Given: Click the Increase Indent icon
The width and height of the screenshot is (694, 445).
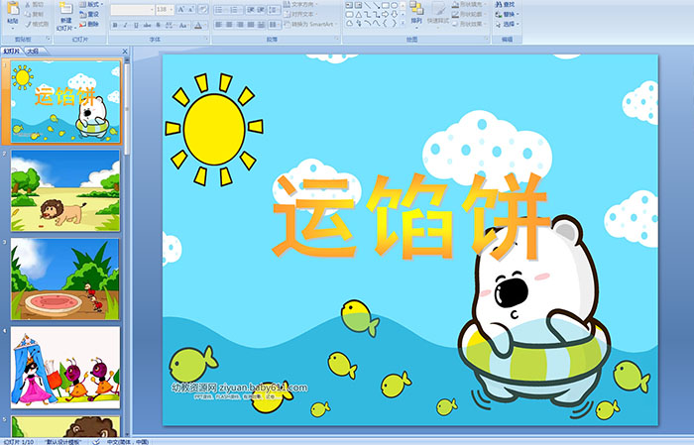Looking at the screenshot, I should pyautogui.click(x=261, y=9).
